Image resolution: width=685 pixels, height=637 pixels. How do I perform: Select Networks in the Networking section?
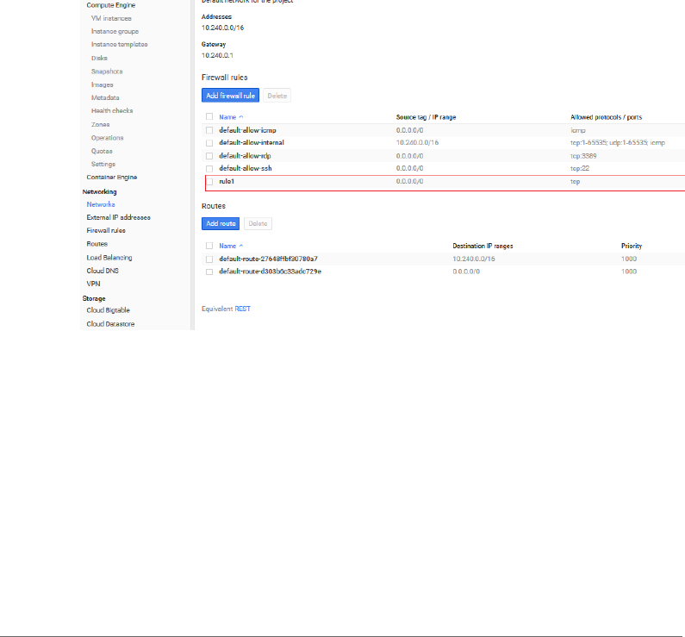[101, 204]
